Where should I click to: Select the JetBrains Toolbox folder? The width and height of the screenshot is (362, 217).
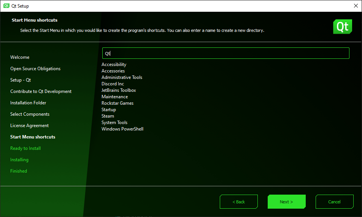(119, 90)
